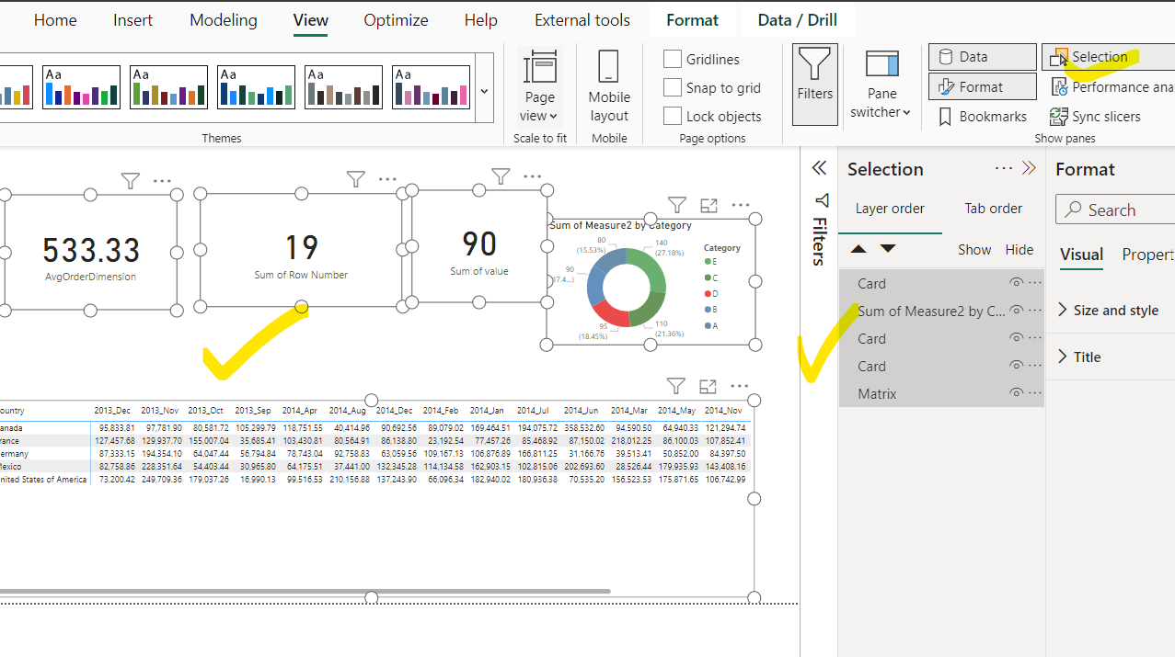This screenshot has height=657, width=1175.
Task: Click filter icon above the matrix
Action: [x=676, y=386]
